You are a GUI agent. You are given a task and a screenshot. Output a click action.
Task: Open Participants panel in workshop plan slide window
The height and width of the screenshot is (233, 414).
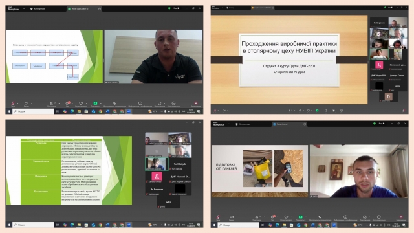tap(51, 104)
